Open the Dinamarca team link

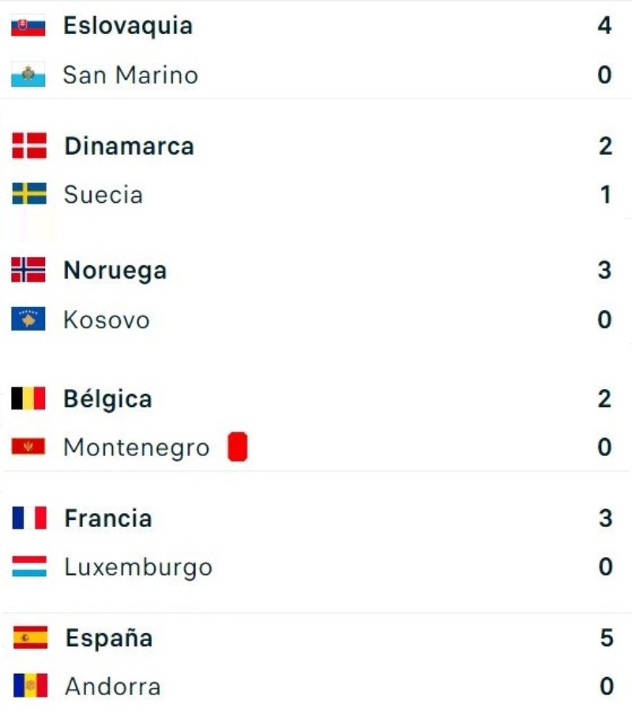point(129,146)
